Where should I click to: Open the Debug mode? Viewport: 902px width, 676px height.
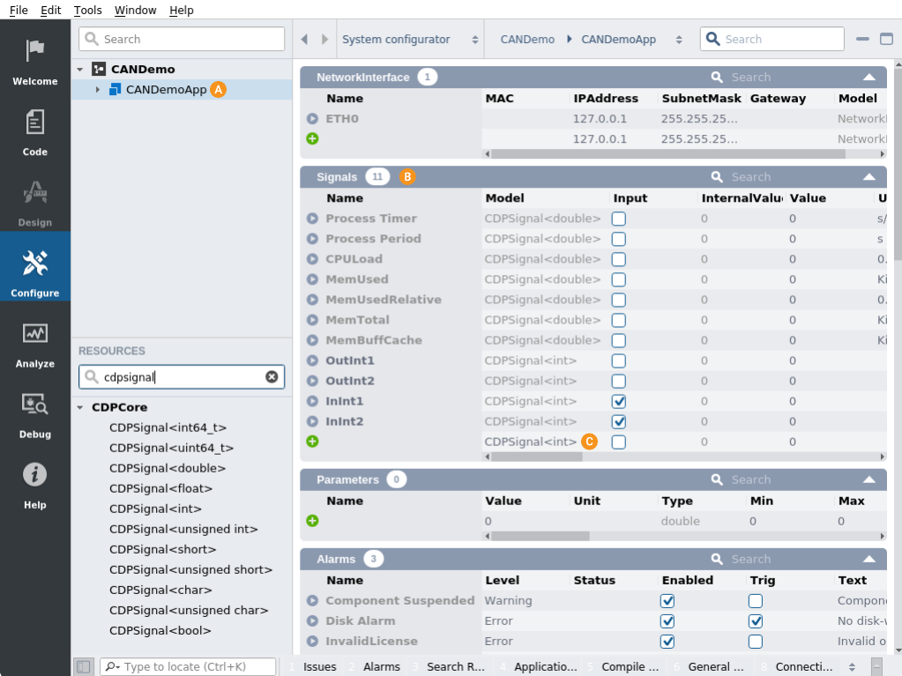35,414
